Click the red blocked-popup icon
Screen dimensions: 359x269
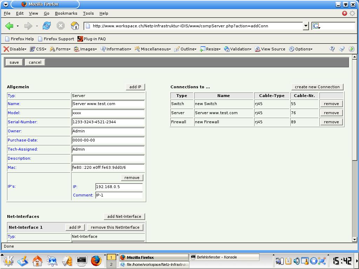click(345, 13)
